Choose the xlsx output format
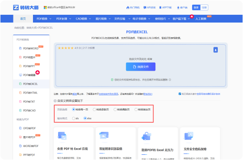 tap(85, 118)
